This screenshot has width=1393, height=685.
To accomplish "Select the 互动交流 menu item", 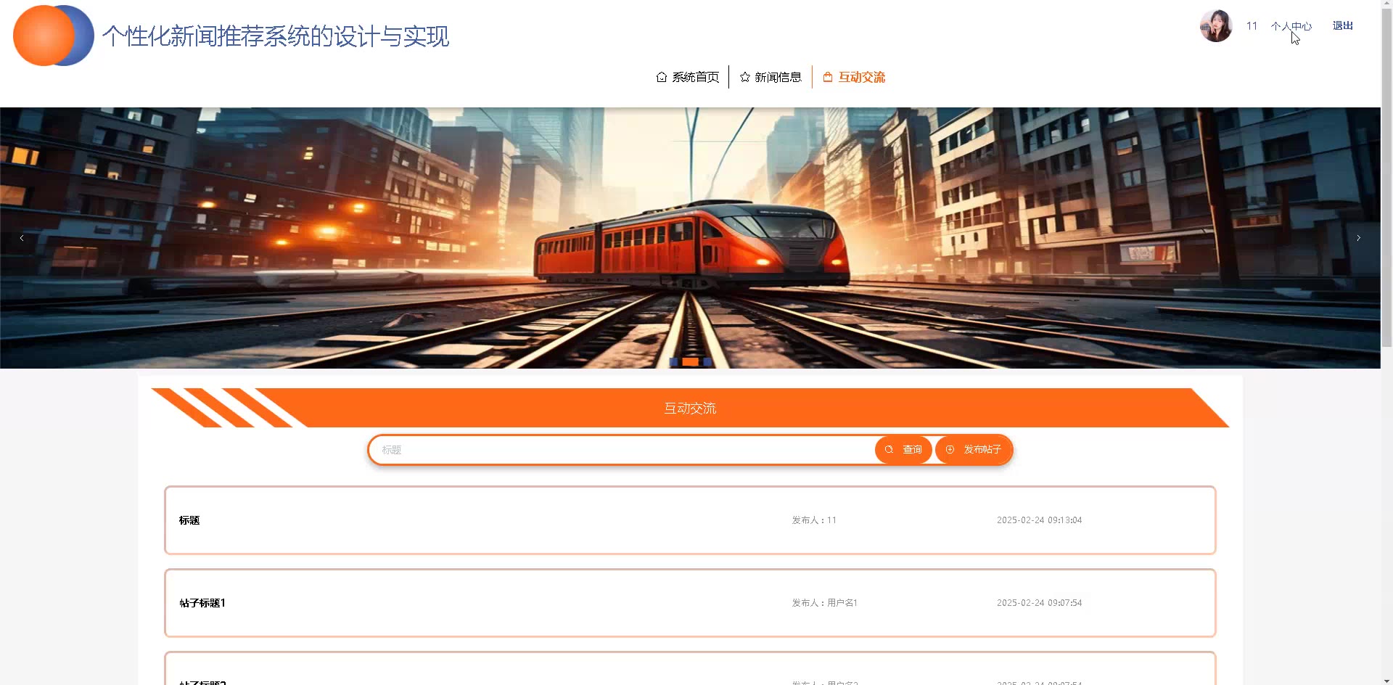I will click(854, 77).
